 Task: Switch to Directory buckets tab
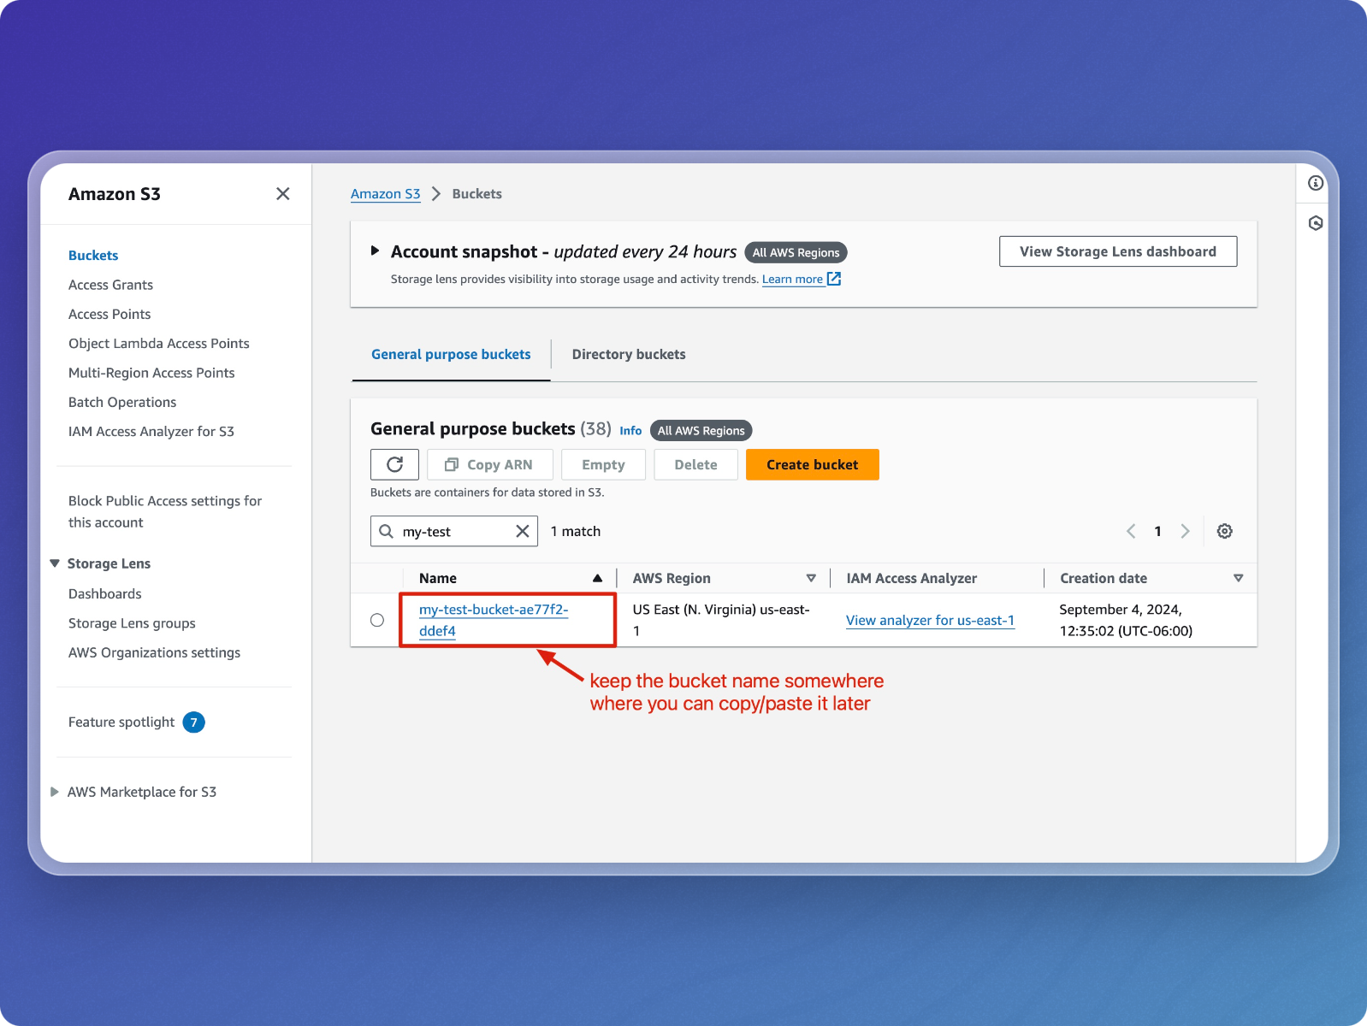tap(629, 354)
